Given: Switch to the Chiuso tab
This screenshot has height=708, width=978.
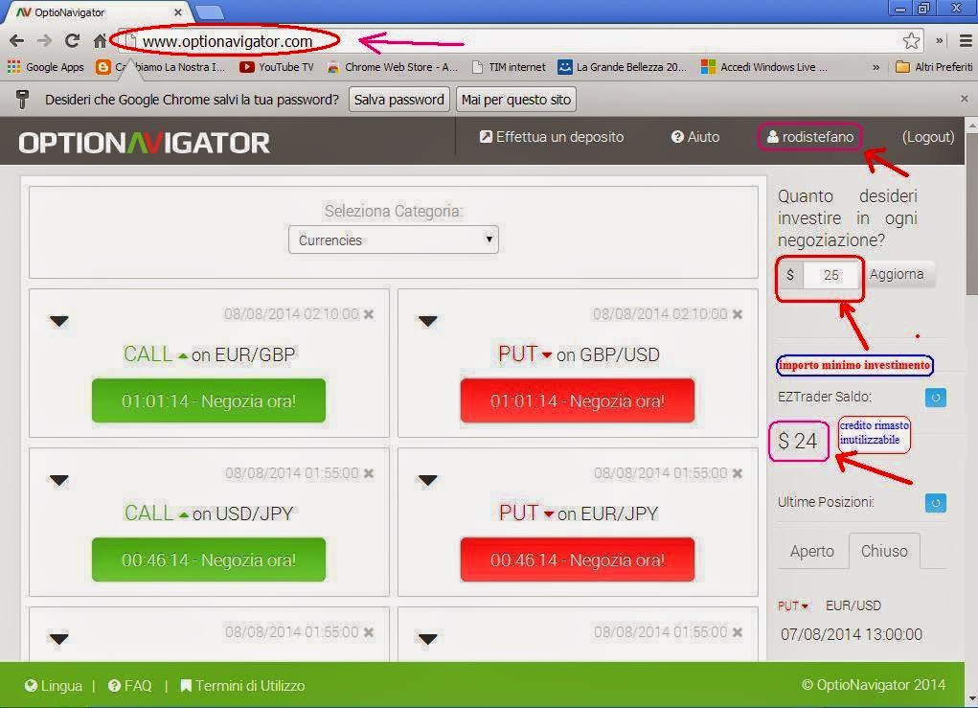Looking at the screenshot, I should tap(884, 551).
